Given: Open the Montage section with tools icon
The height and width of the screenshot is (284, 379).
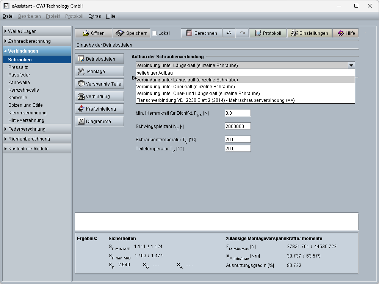Looking at the screenshot, I should click(x=99, y=71).
